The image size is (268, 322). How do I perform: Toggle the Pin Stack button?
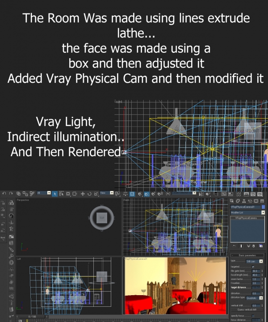[234, 246]
